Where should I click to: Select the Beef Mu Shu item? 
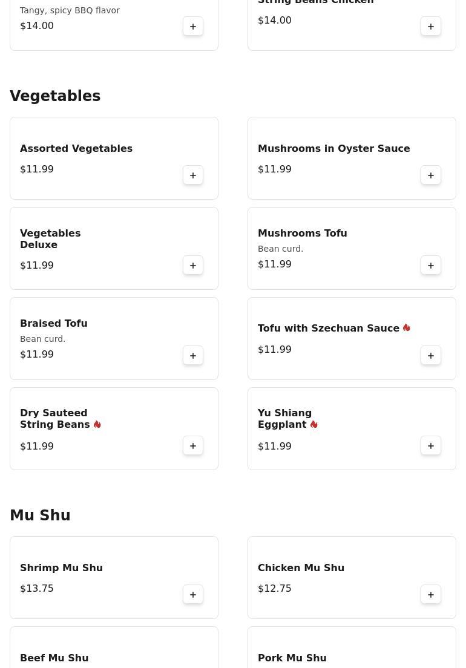[54, 658]
